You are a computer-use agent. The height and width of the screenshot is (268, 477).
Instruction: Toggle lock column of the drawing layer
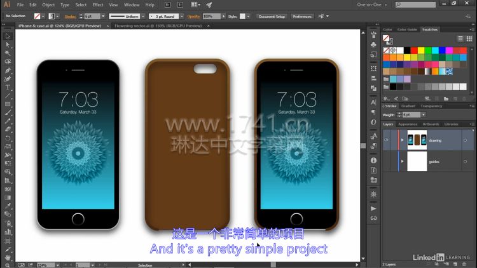(x=393, y=140)
